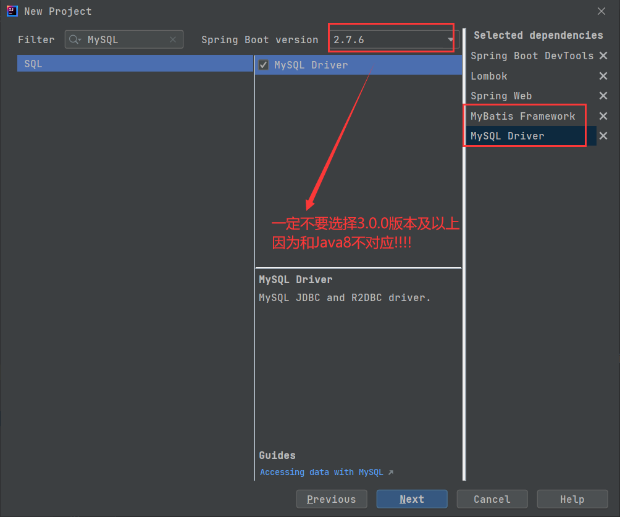Remove MyBatis Framework dependency
The width and height of the screenshot is (620, 517).
pyautogui.click(x=603, y=116)
